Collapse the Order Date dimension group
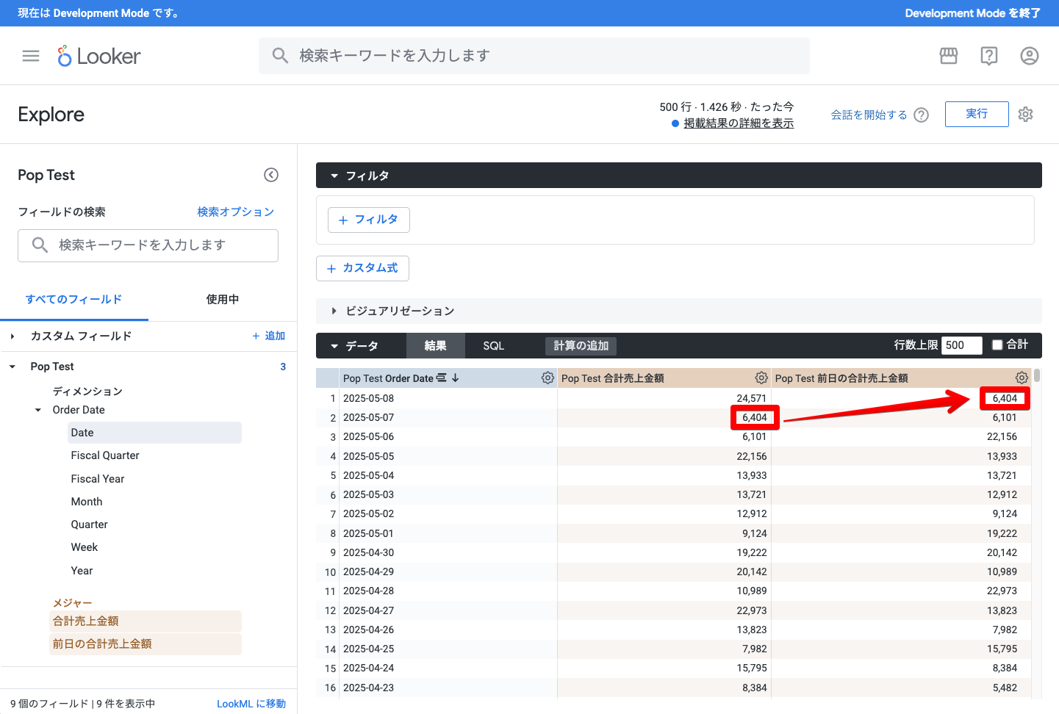Viewport: 1059px width, 714px height. [38, 410]
